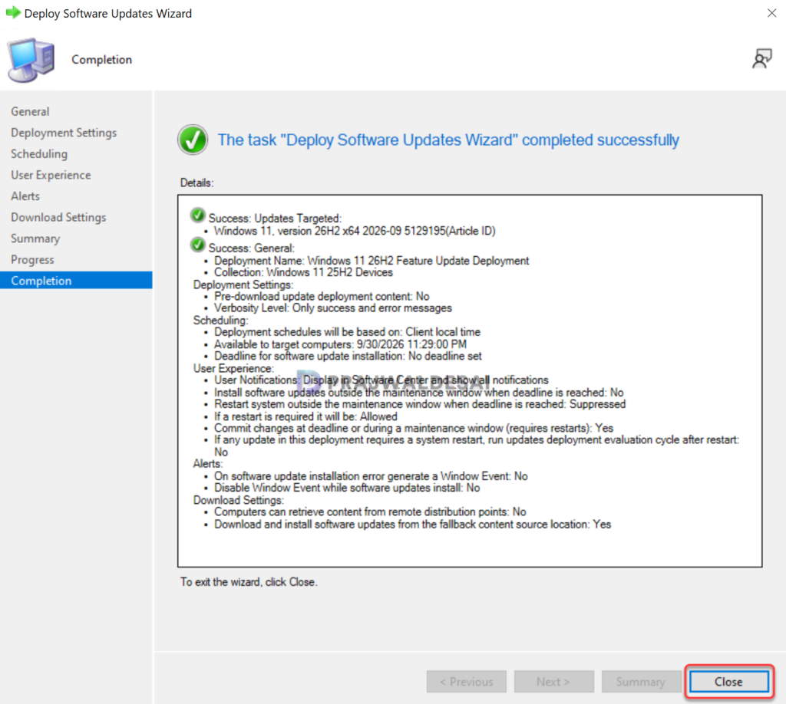The height and width of the screenshot is (704, 786).
Task: Click the Disable Window Event line
Action: [347, 488]
